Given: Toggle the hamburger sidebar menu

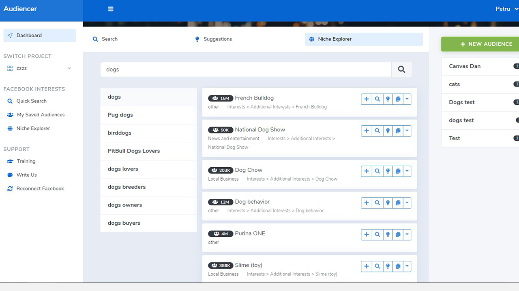Looking at the screenshot, I should pyautogui.click(x=111, y=9).
